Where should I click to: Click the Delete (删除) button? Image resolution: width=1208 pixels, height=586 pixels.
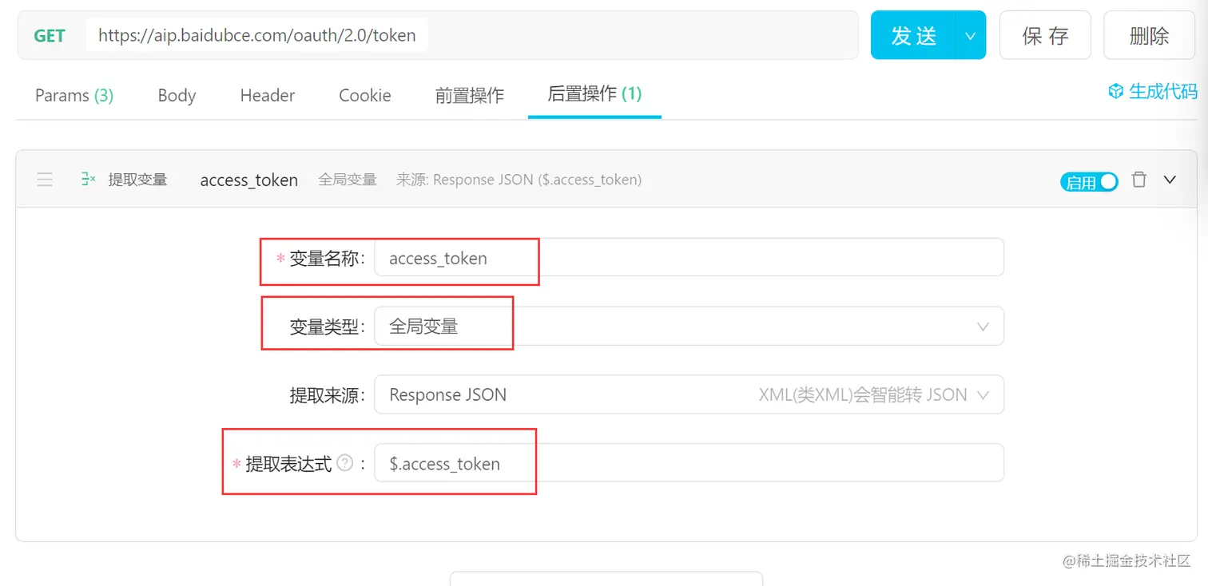coord(1150,35)
